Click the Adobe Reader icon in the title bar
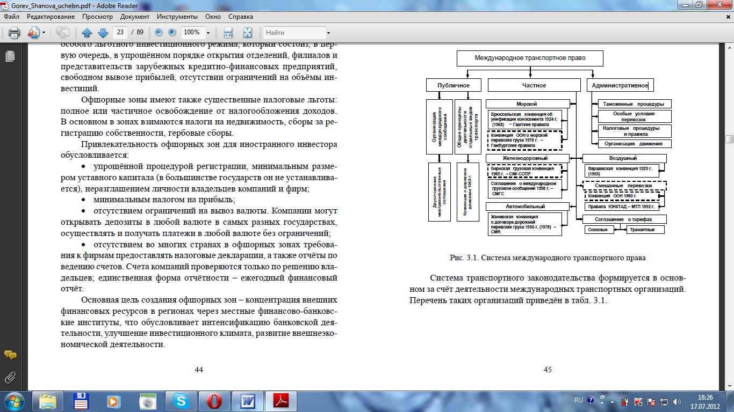Image resolution: width=734 pixels, height=412 pixels. coord(6,5)
